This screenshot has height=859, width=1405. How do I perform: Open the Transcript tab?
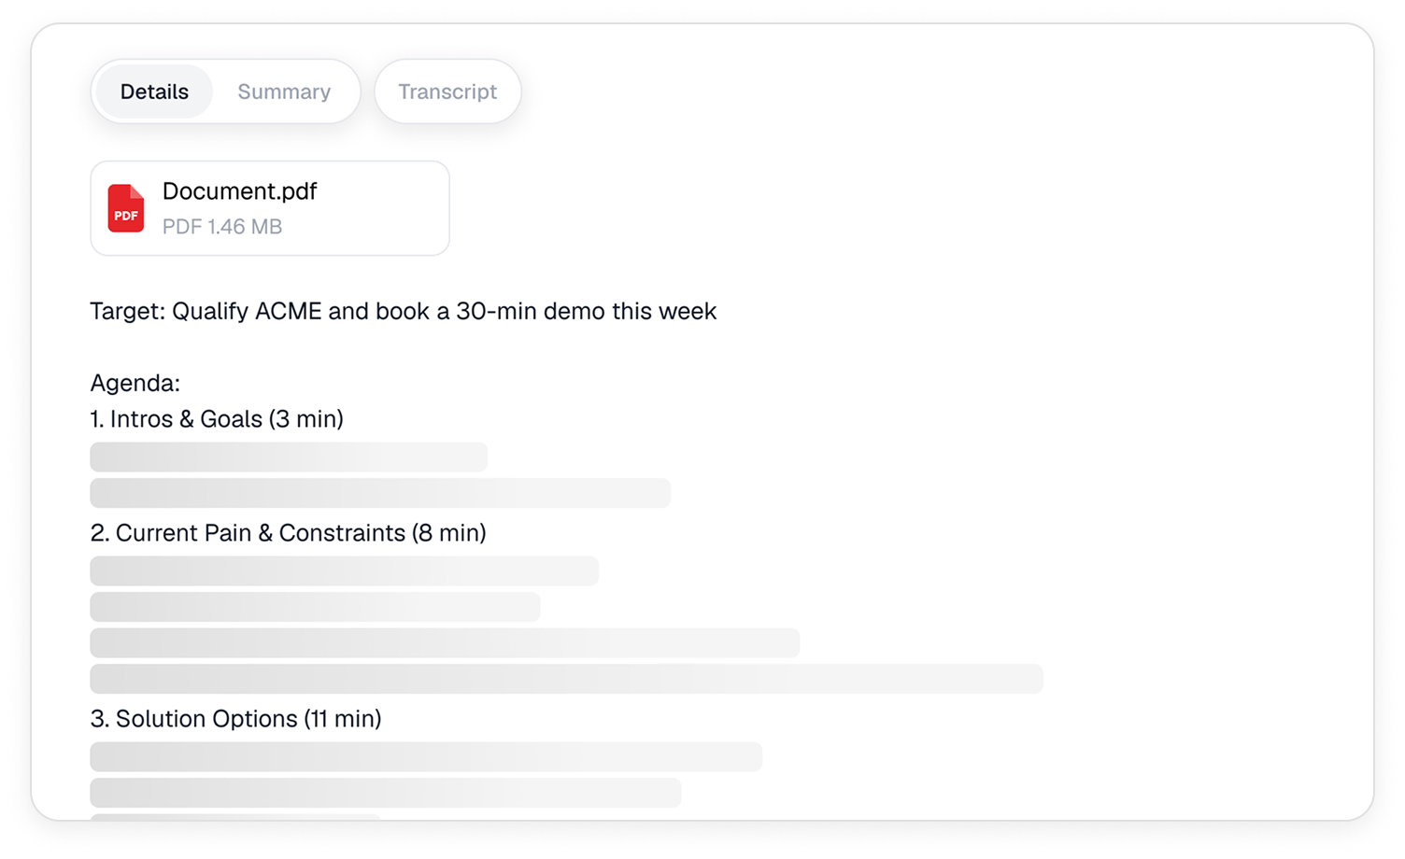click(x=447, y=92)
